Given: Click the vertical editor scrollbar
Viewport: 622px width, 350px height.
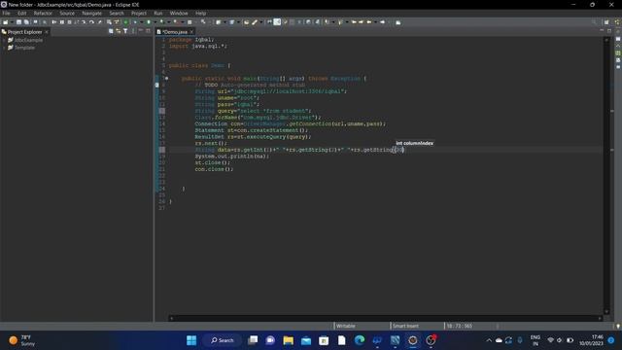Looking at the screenshot, I should (606, 175).
